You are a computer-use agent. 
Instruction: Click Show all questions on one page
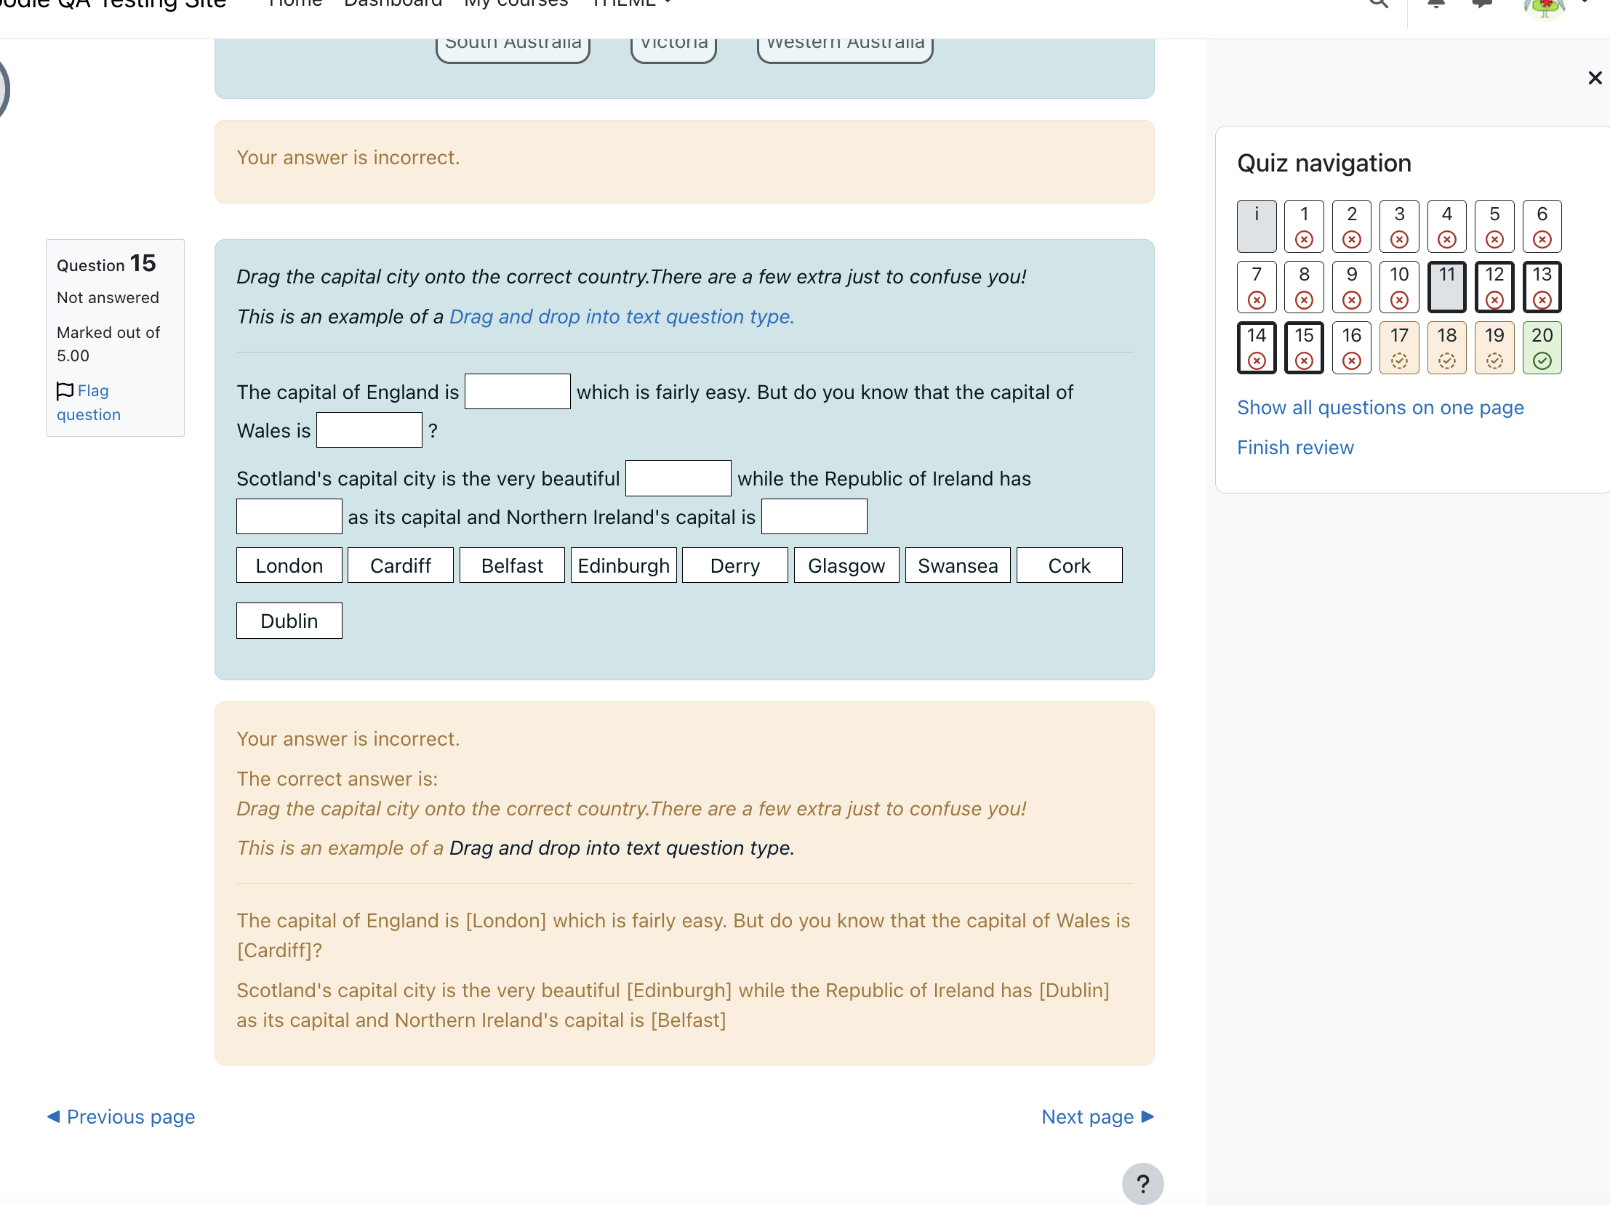point(1380,407)
